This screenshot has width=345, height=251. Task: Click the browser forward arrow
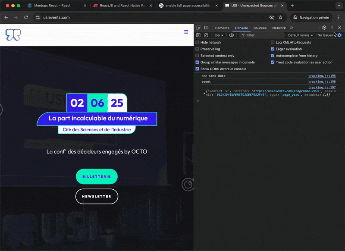(16, 17)
